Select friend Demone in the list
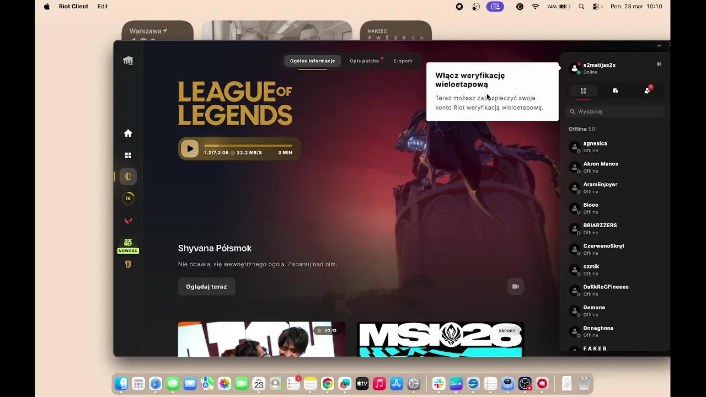 pos(616,310)
